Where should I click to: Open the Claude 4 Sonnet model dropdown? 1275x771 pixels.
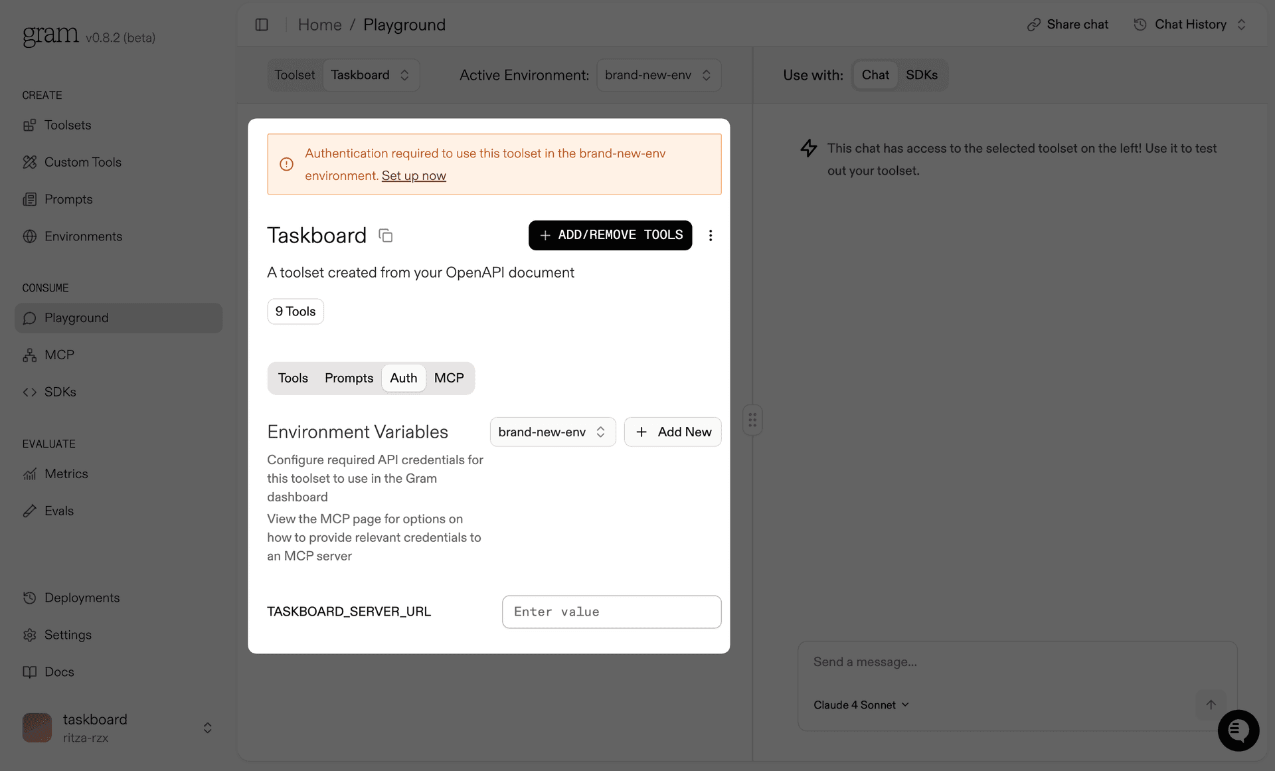[861, 704]
